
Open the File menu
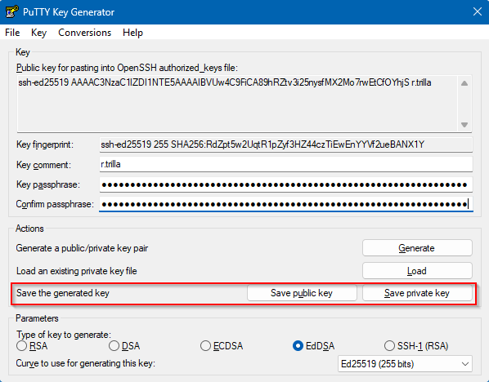click(x=12, y=33)
